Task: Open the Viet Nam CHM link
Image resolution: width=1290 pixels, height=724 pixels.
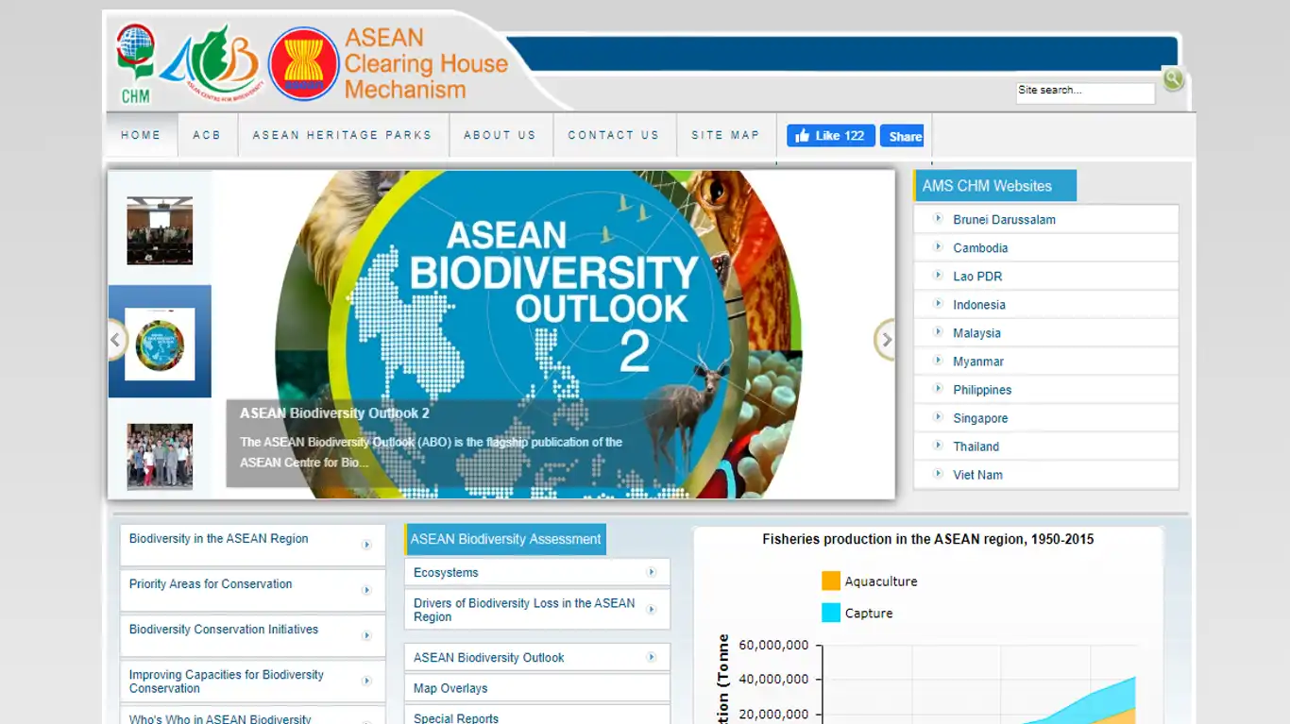Action: point(977,475)
